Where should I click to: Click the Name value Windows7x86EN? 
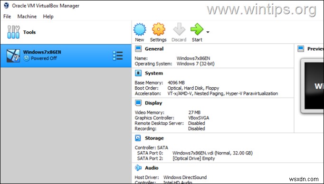point(193,58)
